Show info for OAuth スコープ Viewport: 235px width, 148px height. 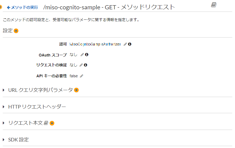point(87,55)
